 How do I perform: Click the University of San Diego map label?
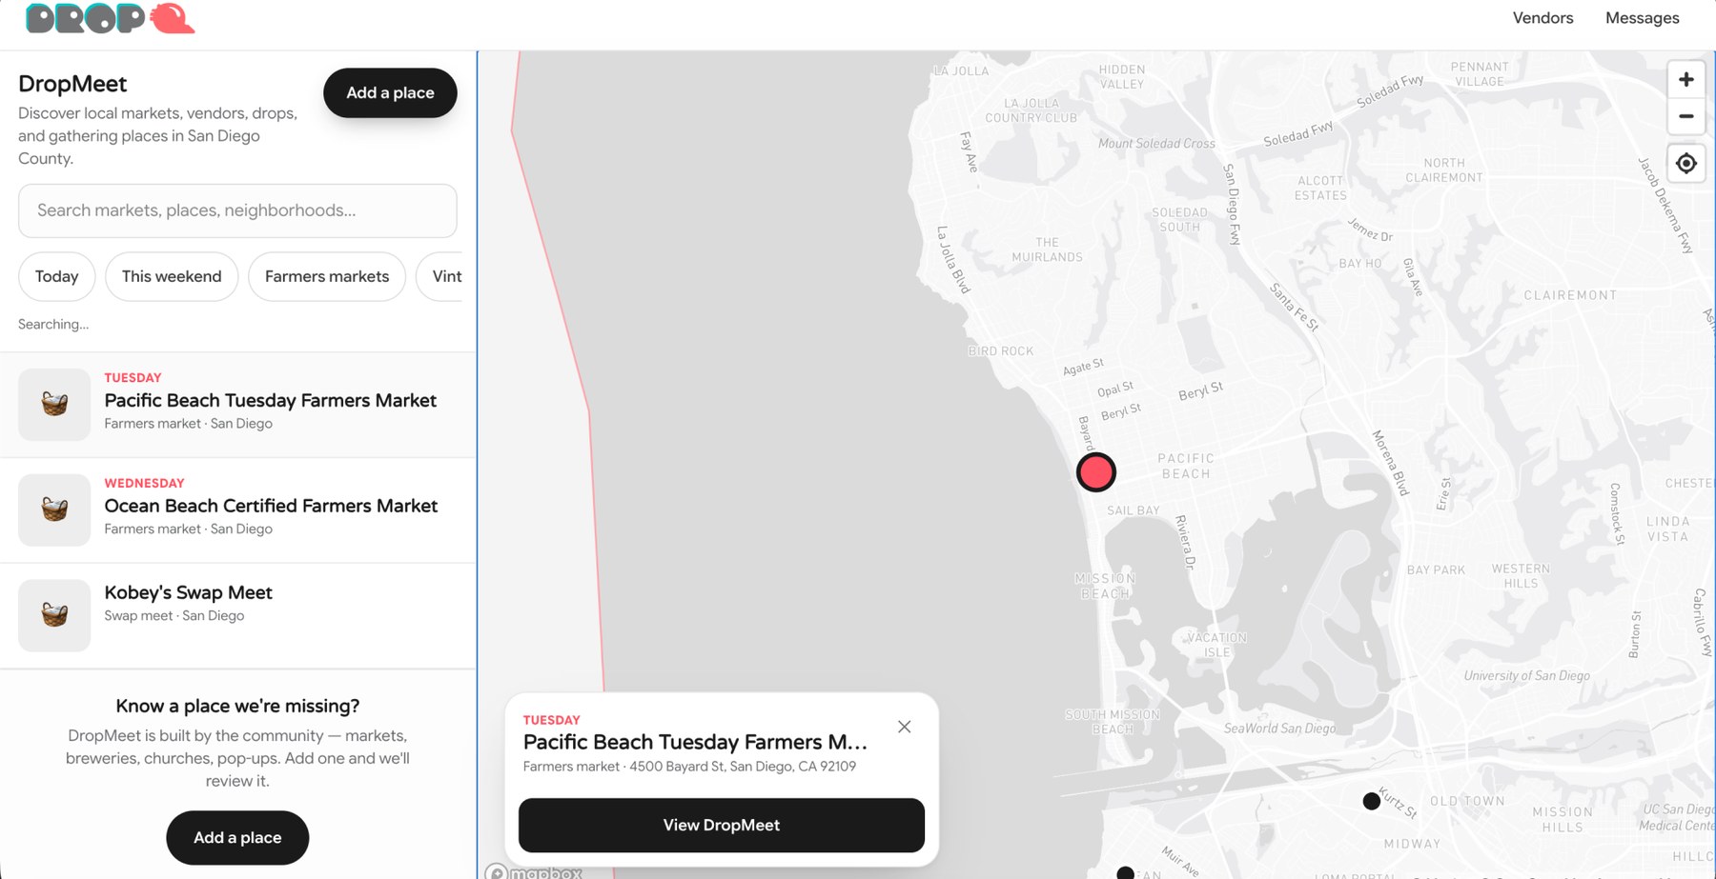(1526, 675)
